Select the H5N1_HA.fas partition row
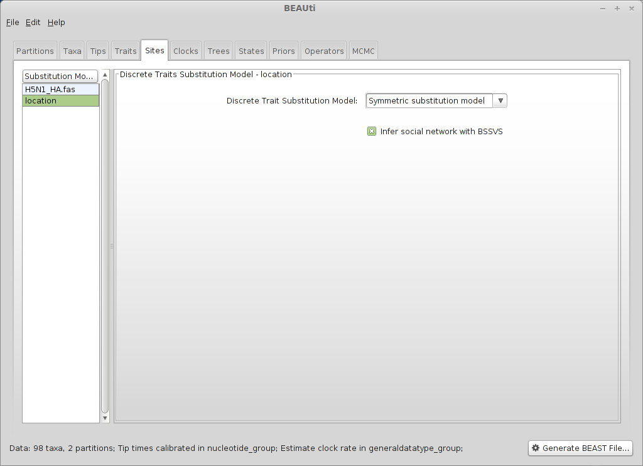The image size is (643, 466). [61, 89]
